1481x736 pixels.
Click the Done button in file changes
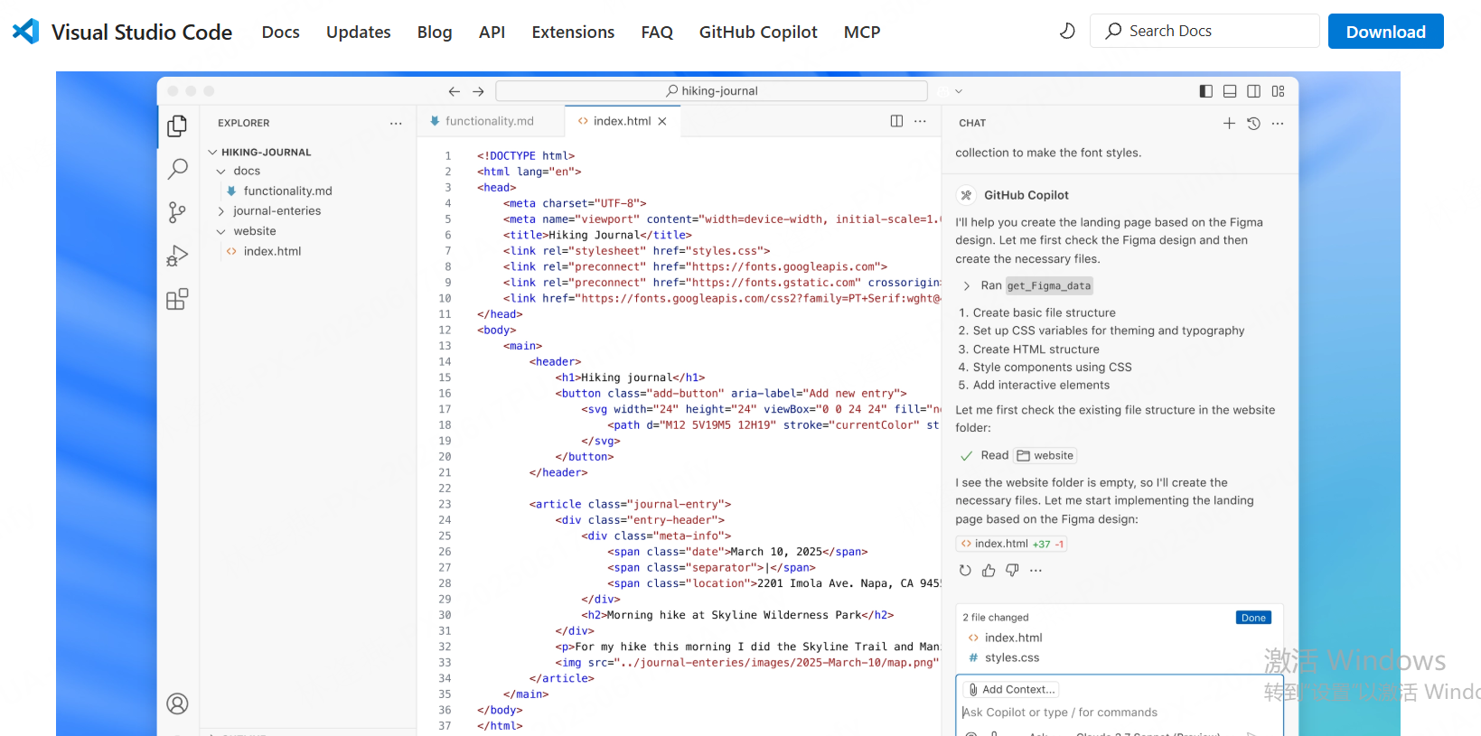(1253, 618)
